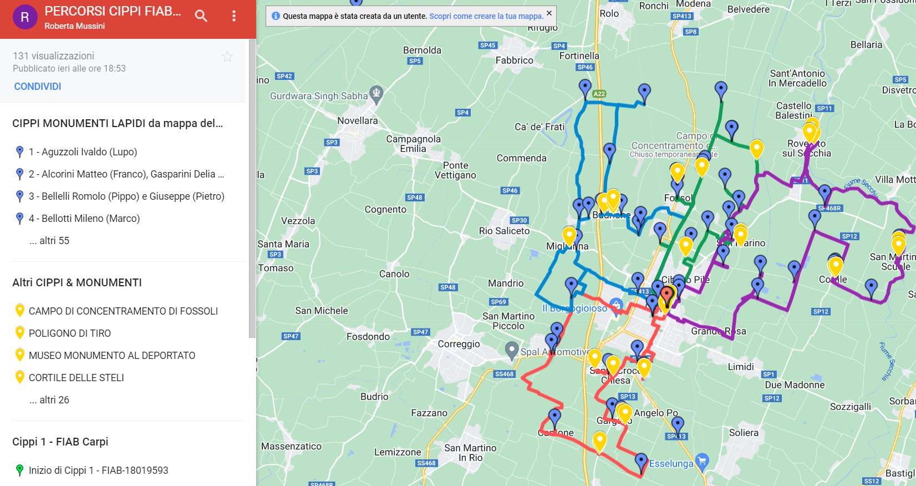Click the Gurdwara Singh Sabha place marker
Screen dimensions: 916x486
pyautogui.click(x=376, y=94)
